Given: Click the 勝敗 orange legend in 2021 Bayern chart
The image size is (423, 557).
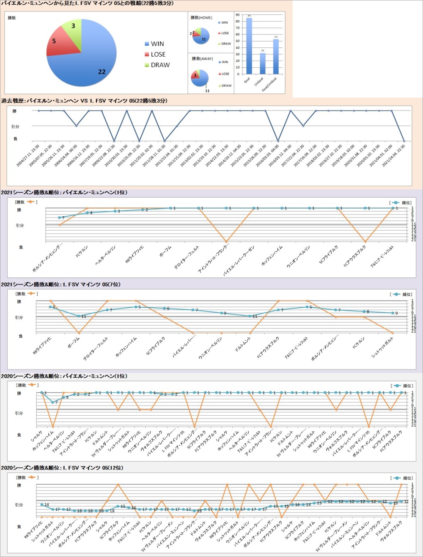Looking at the screenshot, I should (x=26, y=202).
